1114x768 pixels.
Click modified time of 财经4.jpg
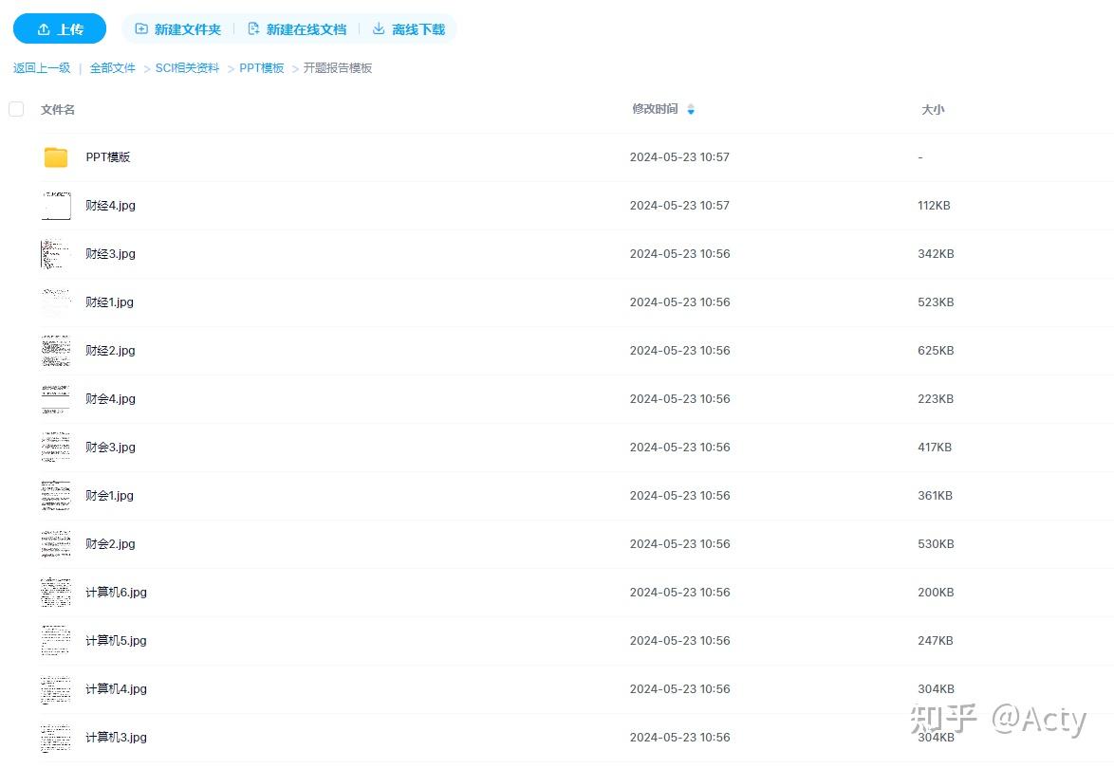point(679,205)
